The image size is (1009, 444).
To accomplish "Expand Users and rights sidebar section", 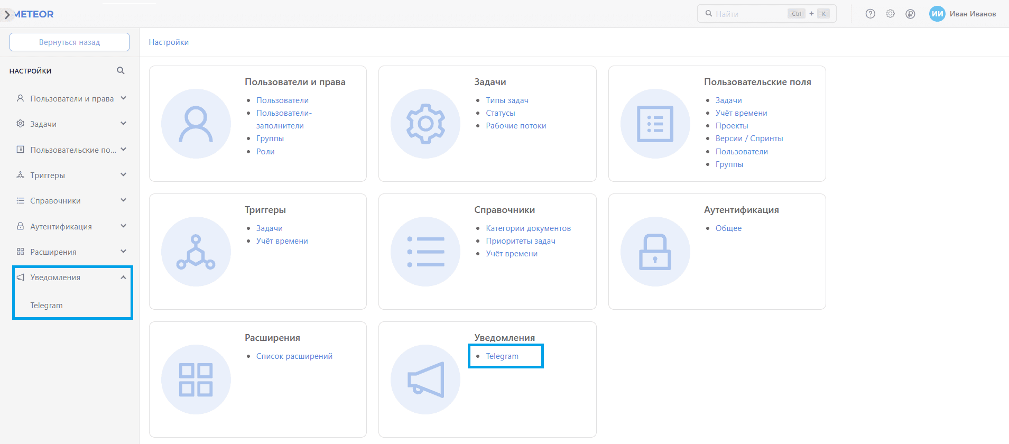I will [x=123, y=98].
